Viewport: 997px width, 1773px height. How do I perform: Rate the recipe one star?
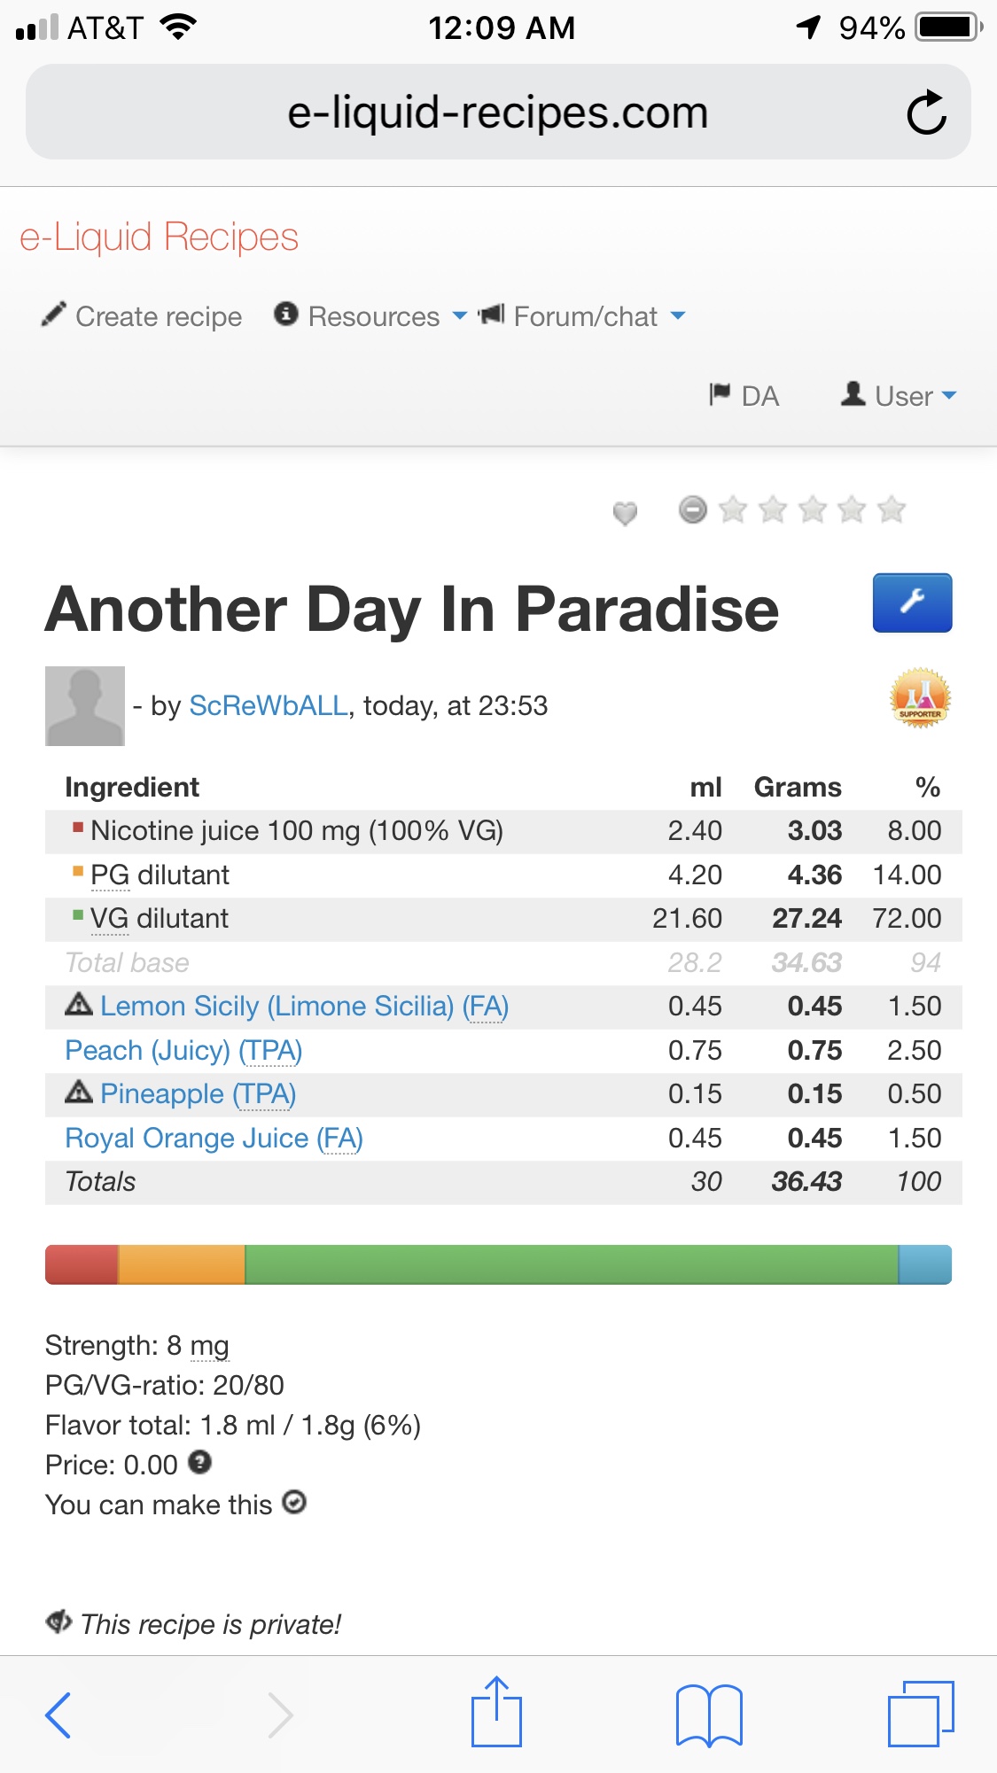733,509
